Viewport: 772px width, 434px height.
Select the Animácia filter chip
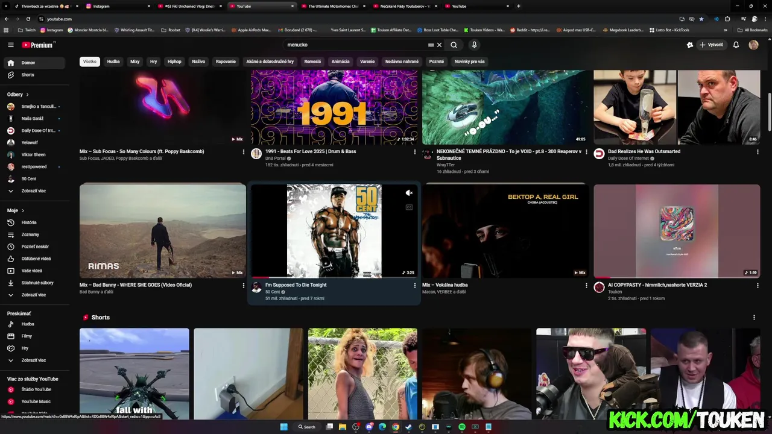(340, 61)
